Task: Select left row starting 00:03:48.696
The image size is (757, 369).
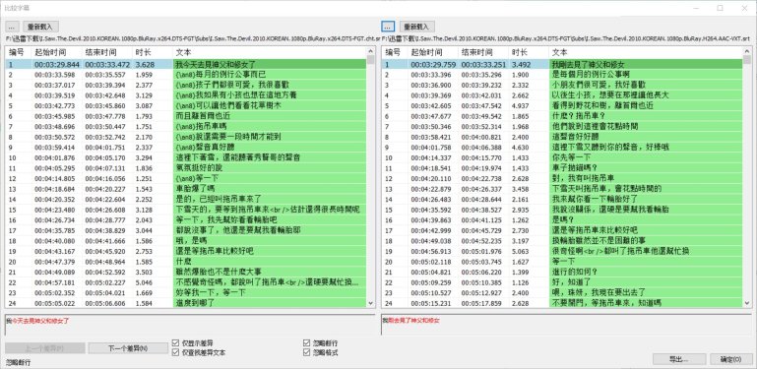Action: (x=186, y=126)
